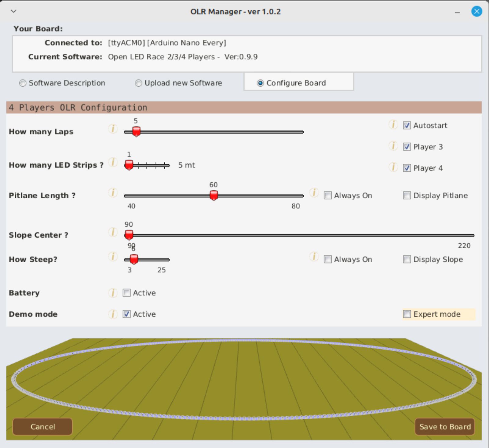
Task: Disable the Autostart checkbox
Action: click(407, 125)
